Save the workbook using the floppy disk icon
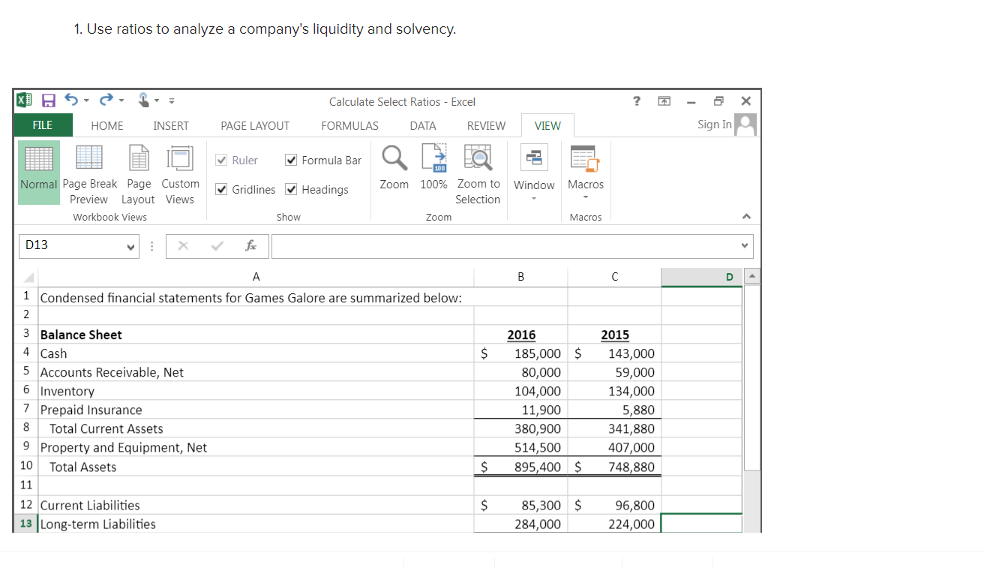 point(48,101)
